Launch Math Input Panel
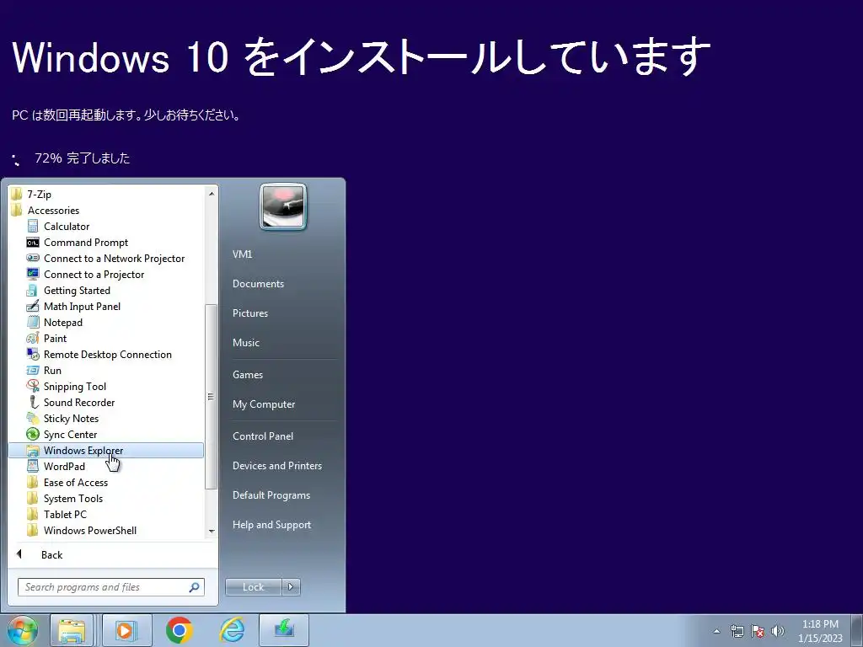863x647 pixels. click(x=82, y=306)
